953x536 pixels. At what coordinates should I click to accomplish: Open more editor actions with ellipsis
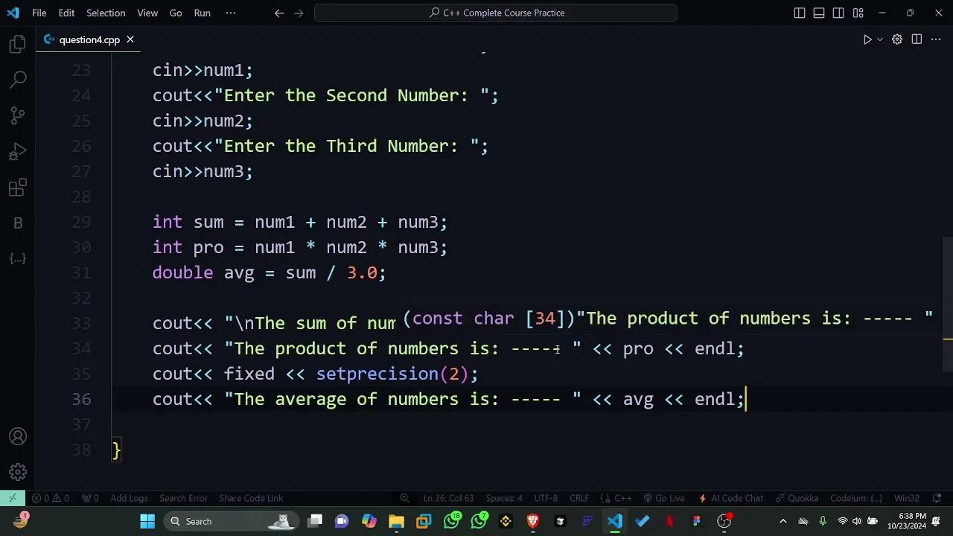(936, 39)
